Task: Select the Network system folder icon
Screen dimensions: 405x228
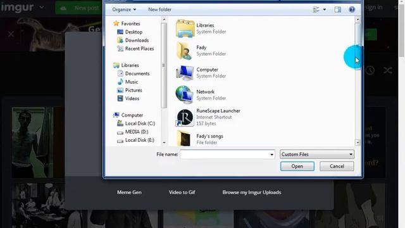Action: 184,95
